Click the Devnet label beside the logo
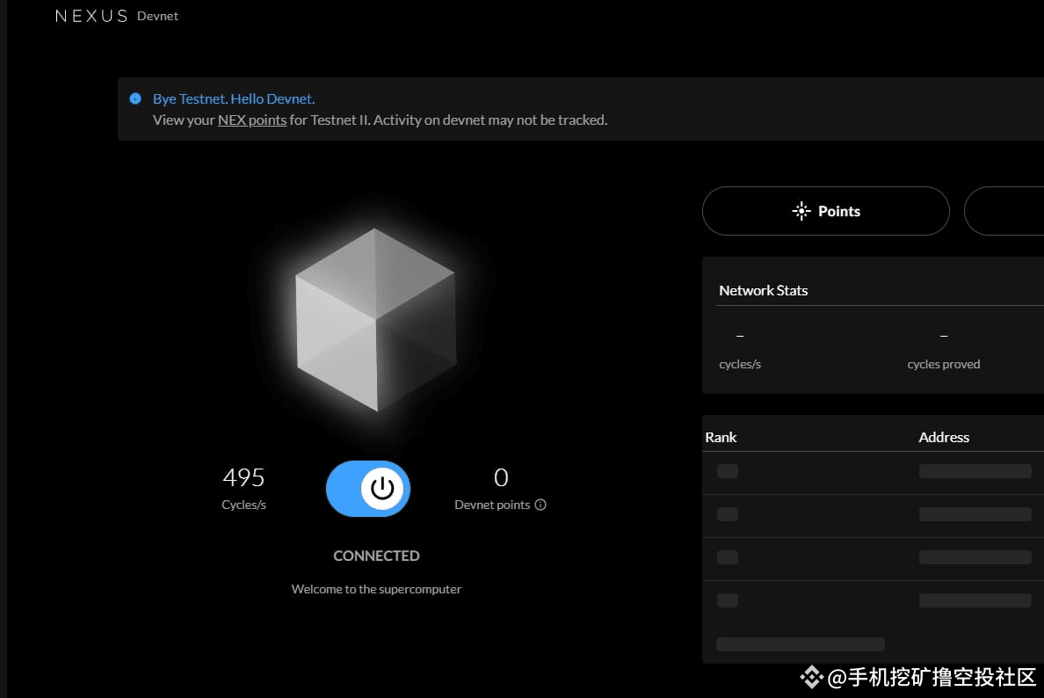 point(158,16)
